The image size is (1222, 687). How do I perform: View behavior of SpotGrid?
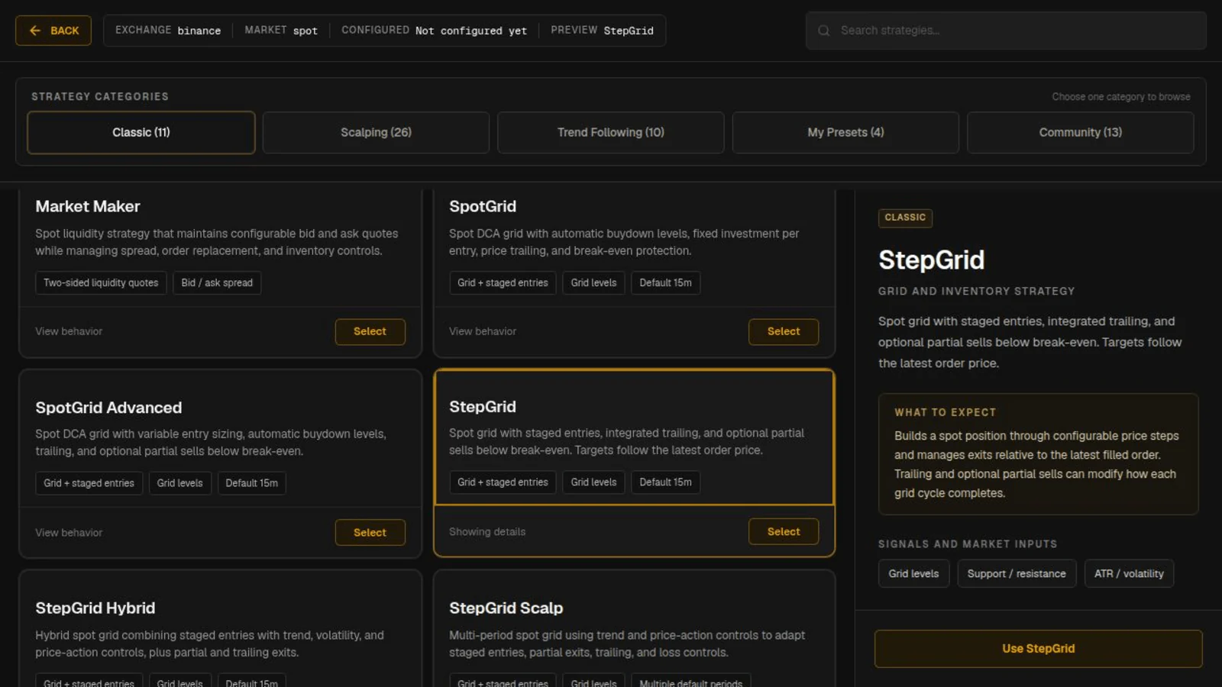(x=483, y=331)
